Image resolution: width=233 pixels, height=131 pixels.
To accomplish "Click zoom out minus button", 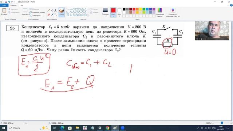I will point(213,123).
